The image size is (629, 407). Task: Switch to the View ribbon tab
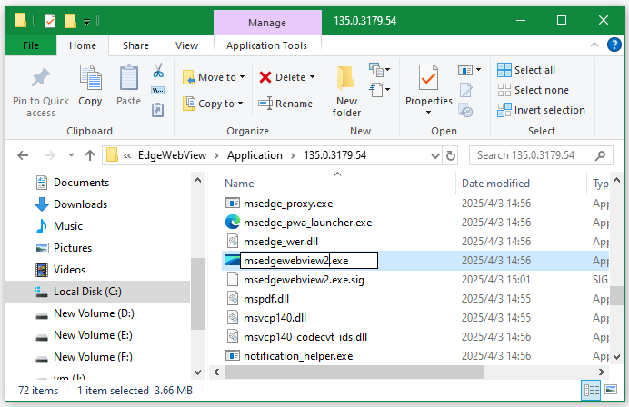click(186, 45)
